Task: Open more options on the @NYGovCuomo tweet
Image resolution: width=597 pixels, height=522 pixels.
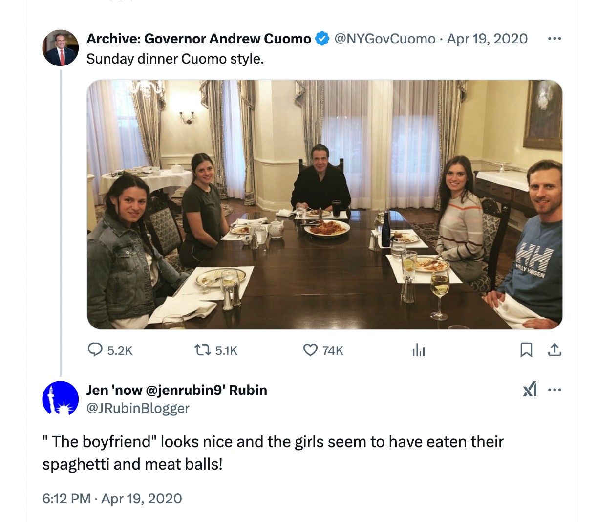Action: coord(554,39)
